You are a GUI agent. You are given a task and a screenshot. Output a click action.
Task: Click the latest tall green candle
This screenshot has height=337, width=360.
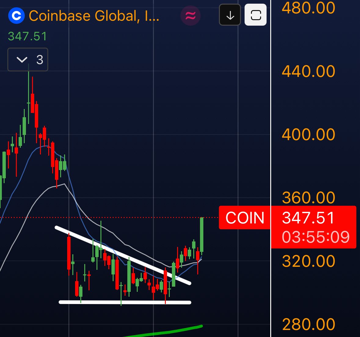click(x=202, y=235)
